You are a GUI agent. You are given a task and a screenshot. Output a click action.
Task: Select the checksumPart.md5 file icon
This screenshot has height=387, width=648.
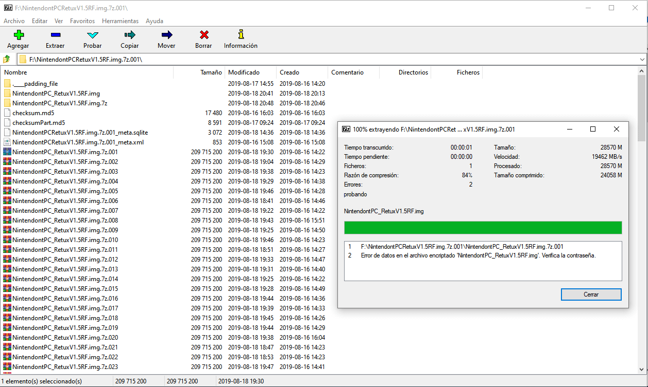pos(7,122)
